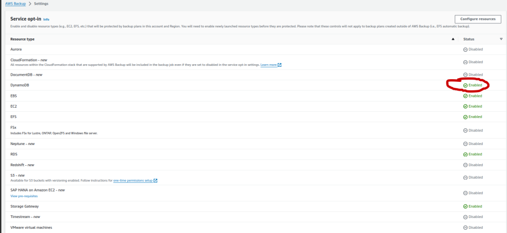Screen dimensions: 507x233
Task: Select the Neptune - new resource name
Action: 23,144
